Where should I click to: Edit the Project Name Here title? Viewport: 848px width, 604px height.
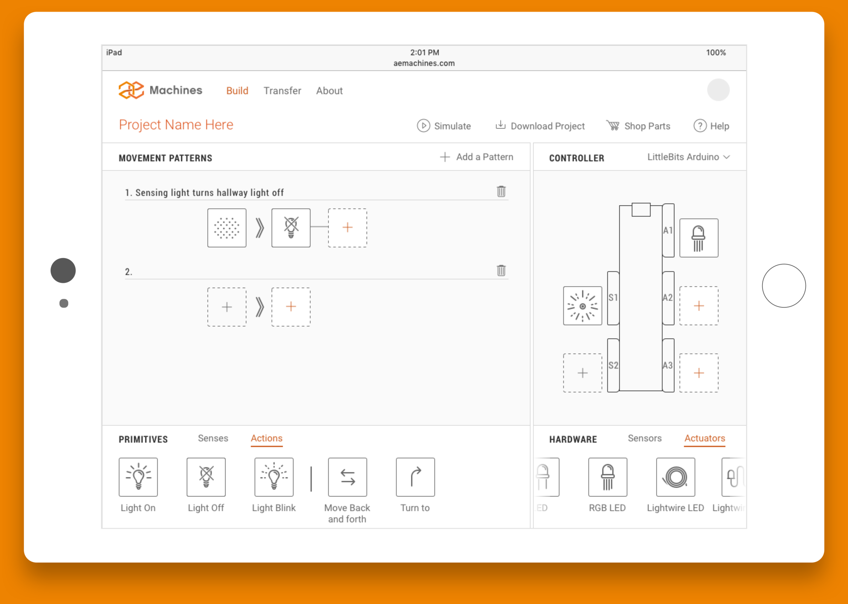pos(176,125)
